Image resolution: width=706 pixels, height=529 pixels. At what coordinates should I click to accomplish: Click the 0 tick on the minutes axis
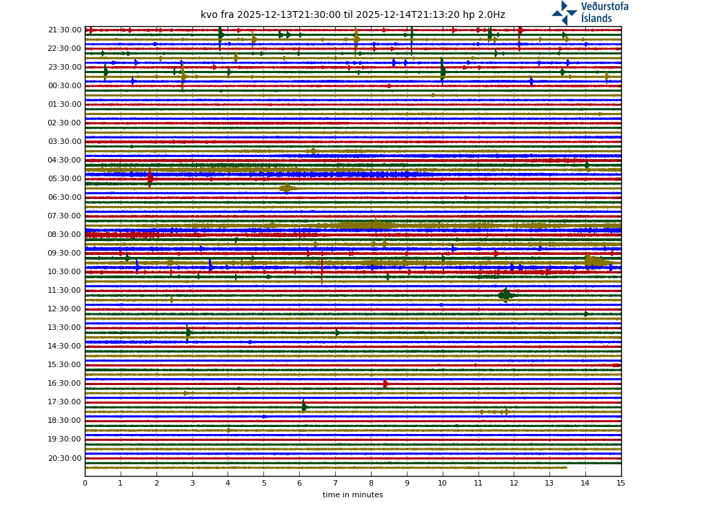tap(85, 484)
